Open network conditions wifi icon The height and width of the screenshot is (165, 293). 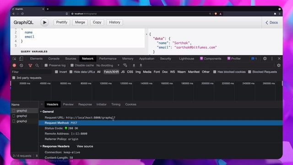click(x=125, y=65)
